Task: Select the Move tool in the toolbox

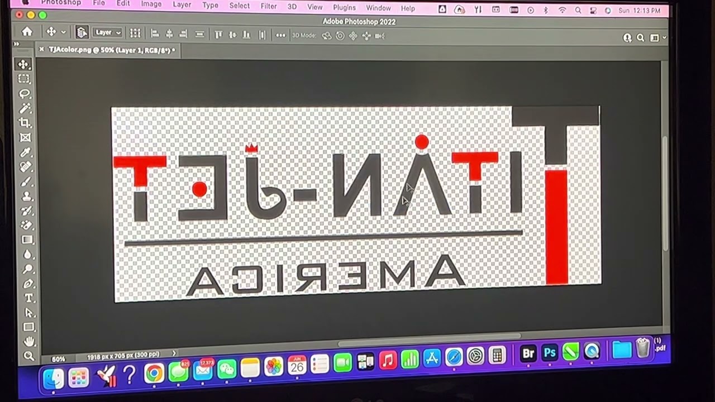Action: click(x=23, y=64)
